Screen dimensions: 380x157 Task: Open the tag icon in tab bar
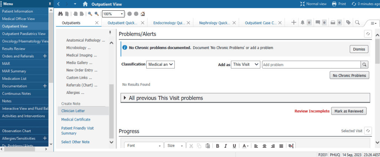348,23
